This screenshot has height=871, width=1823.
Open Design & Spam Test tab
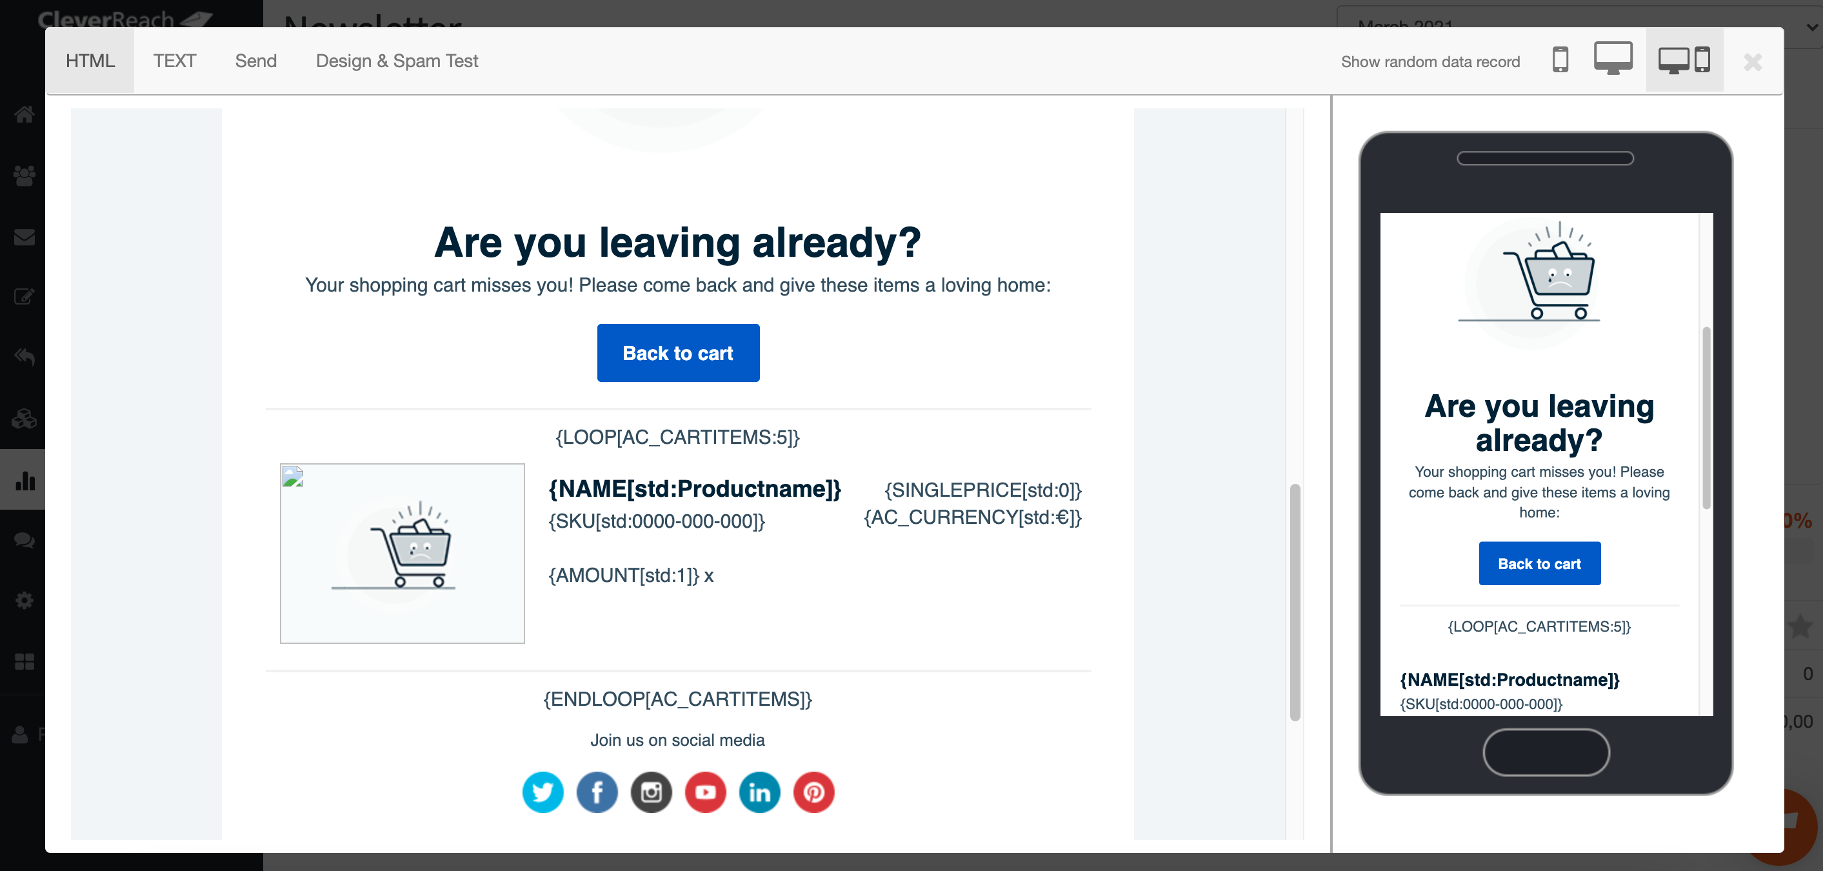coord(396,61)
